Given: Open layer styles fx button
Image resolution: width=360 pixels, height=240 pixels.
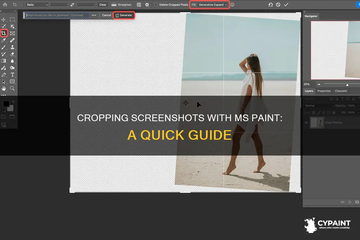Looking at the screenshot, I should point(350,202).
